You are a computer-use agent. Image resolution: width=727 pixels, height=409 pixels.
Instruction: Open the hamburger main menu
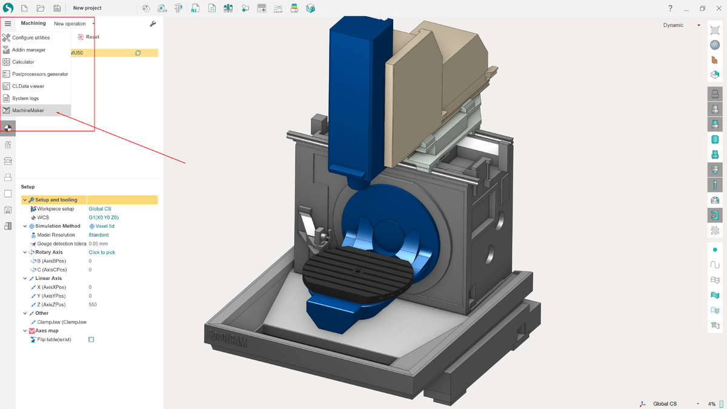[x=8, y=24]
